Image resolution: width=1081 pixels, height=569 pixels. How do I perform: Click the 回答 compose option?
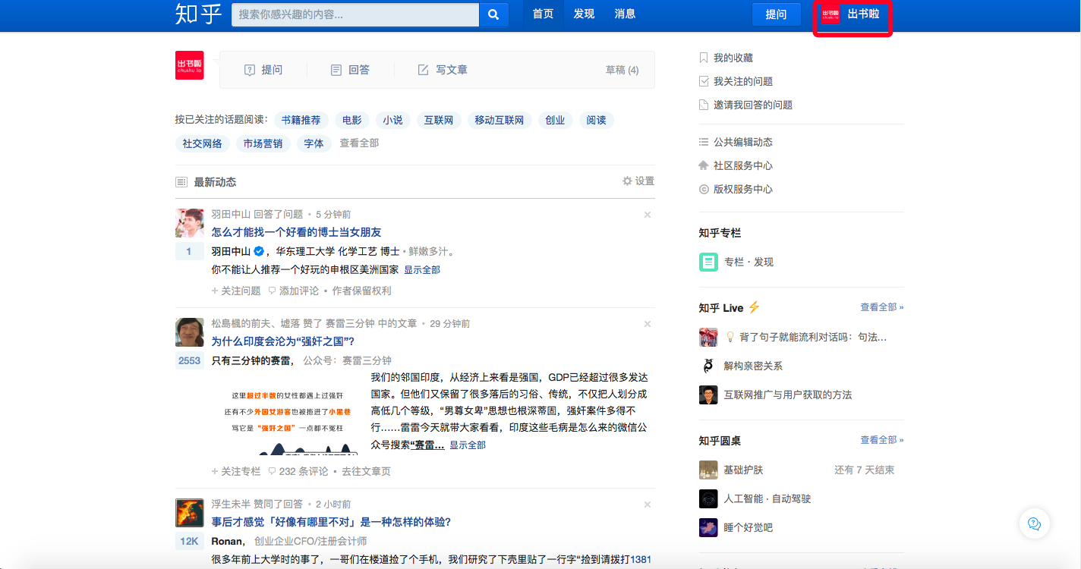(x=350, y=70)
